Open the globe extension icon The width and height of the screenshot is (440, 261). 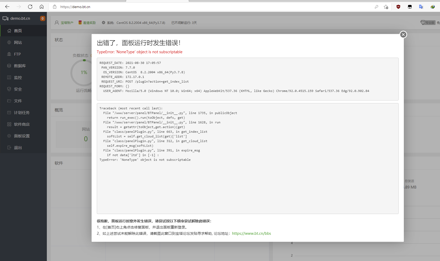coord(433,7)
